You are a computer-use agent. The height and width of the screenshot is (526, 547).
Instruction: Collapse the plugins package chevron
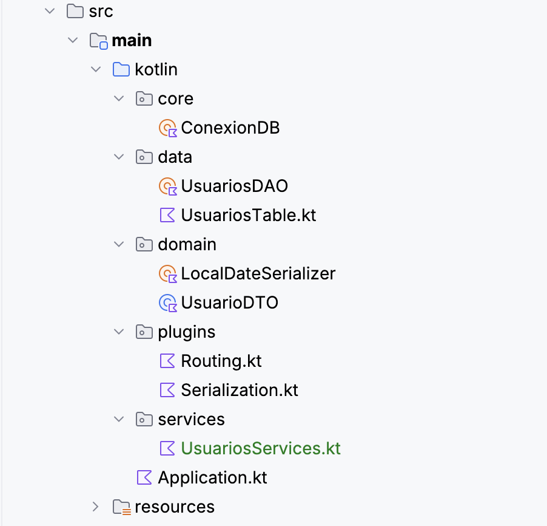click(119, 332)
